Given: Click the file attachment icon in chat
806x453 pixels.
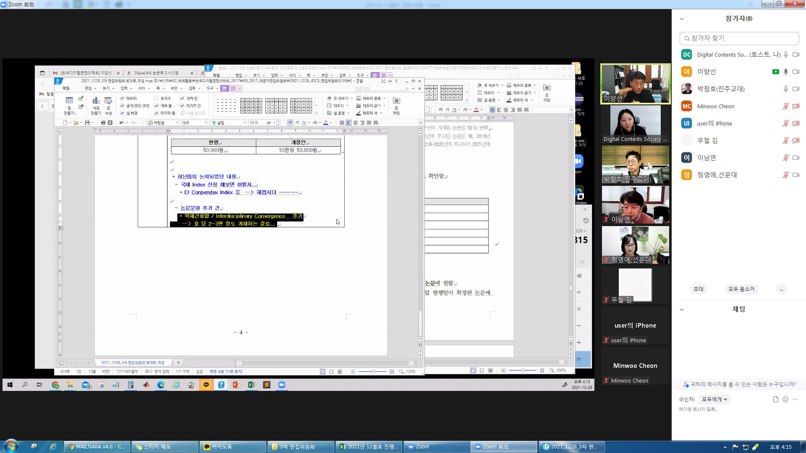Looking at the screenshot, I should (x=776, y=399).
